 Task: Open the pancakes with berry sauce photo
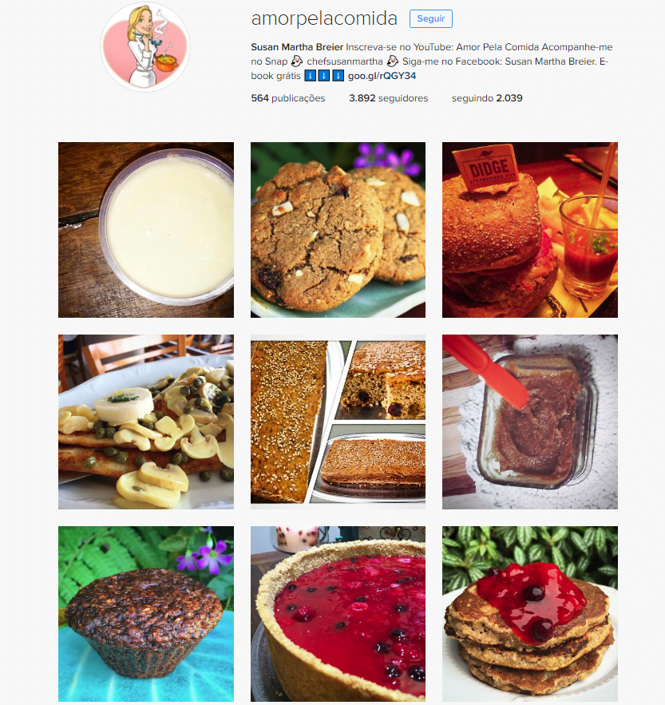[x=530, y=614]
